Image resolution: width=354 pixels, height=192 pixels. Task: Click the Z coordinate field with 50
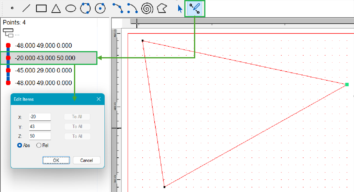(x=40, y=136)
